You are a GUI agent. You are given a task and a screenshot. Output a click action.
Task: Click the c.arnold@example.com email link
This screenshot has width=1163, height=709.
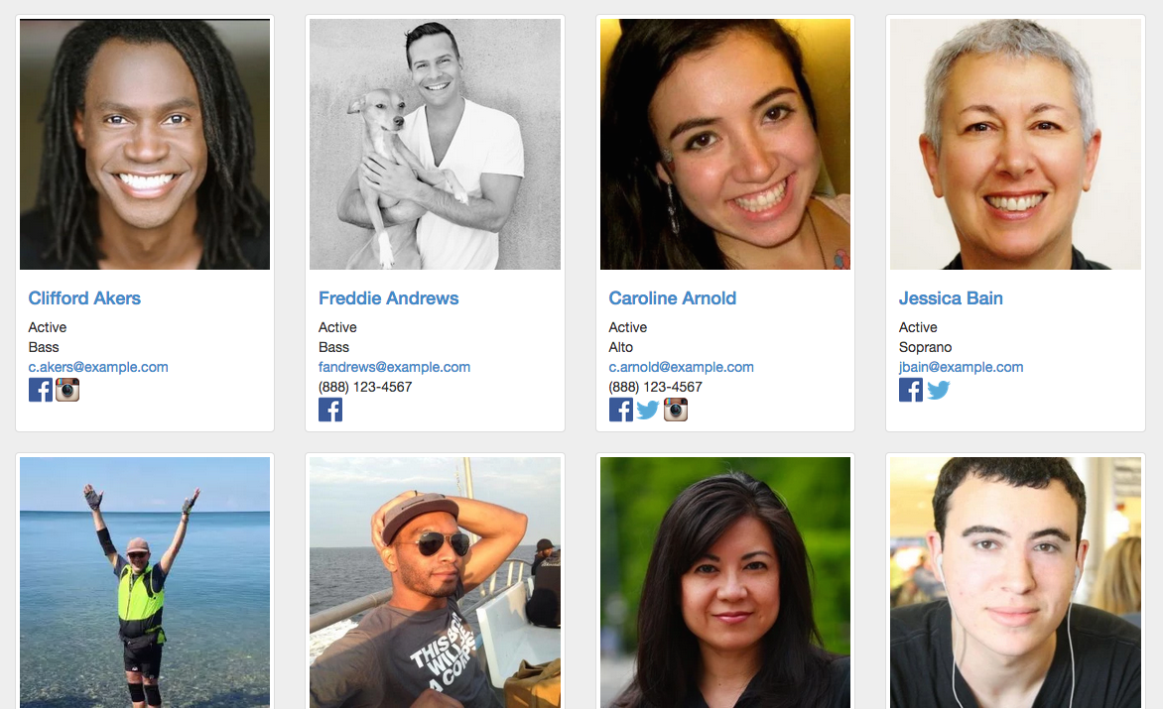pyautogui.click(x=681, y=367)
